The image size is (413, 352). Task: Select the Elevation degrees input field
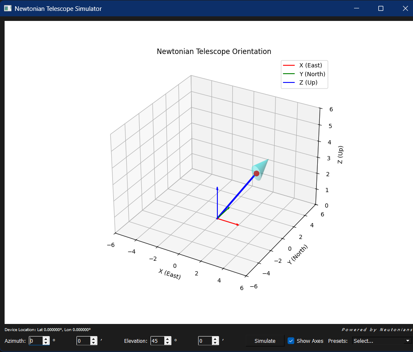158,341
